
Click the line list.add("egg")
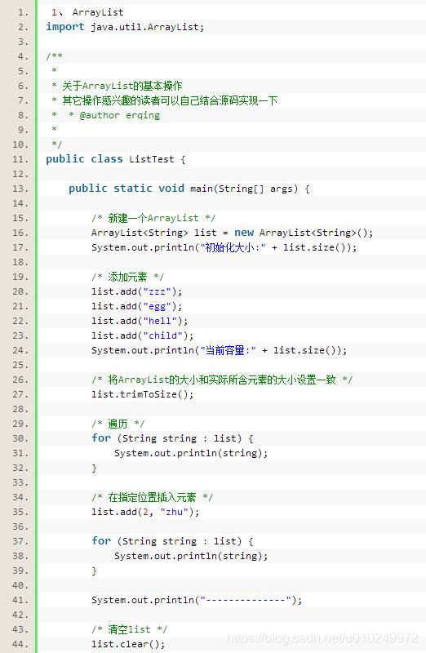tap(136, 306)
